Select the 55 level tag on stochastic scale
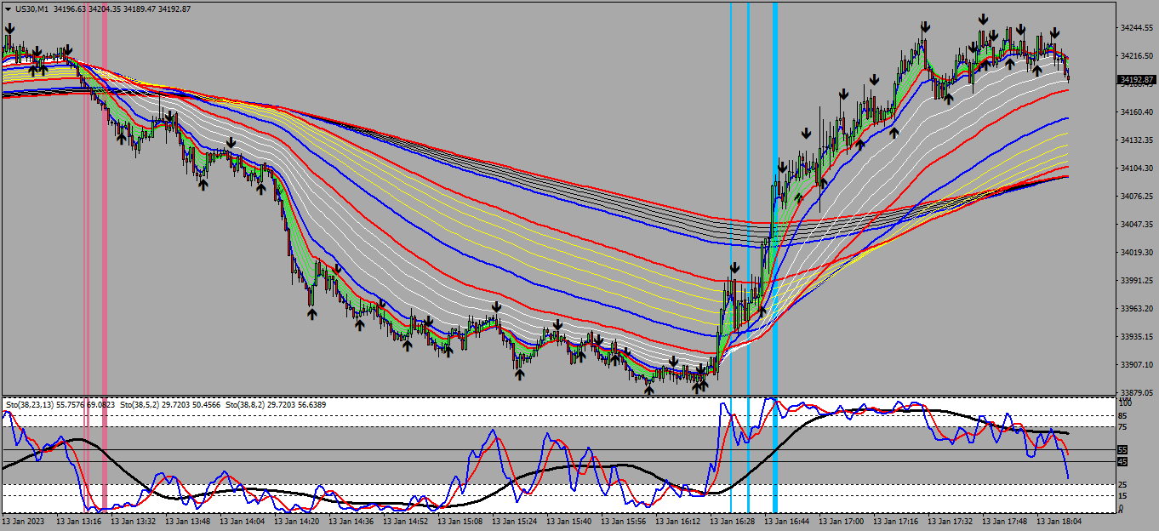 point(1122,449)
